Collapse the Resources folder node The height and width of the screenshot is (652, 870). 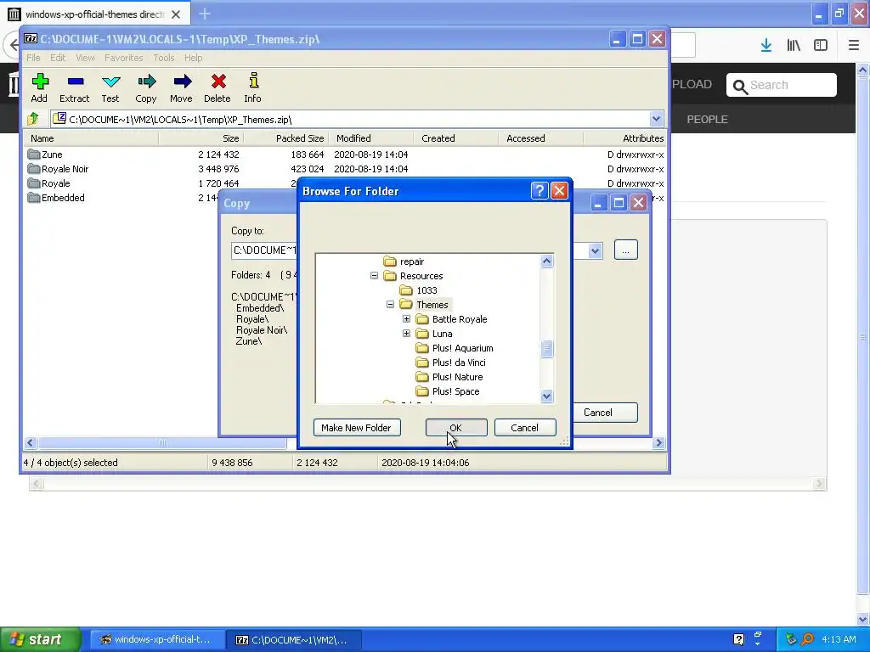point(374,276)
